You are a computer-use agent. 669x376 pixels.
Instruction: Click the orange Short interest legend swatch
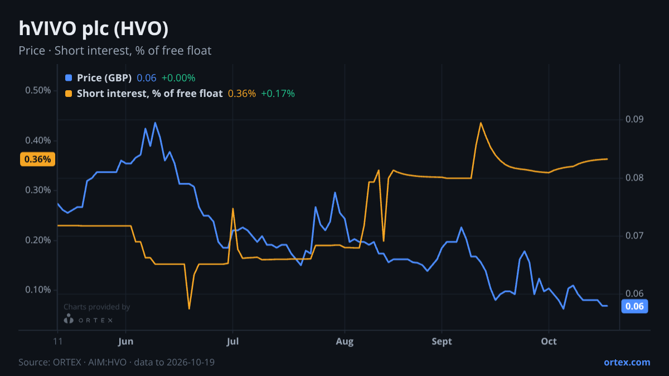(x=69, y=94)
